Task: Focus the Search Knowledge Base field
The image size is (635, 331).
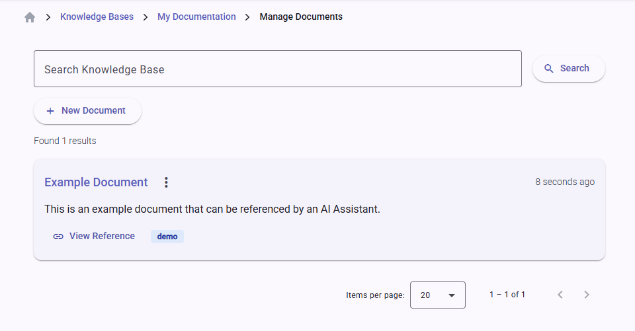Action: pos(278,69)
